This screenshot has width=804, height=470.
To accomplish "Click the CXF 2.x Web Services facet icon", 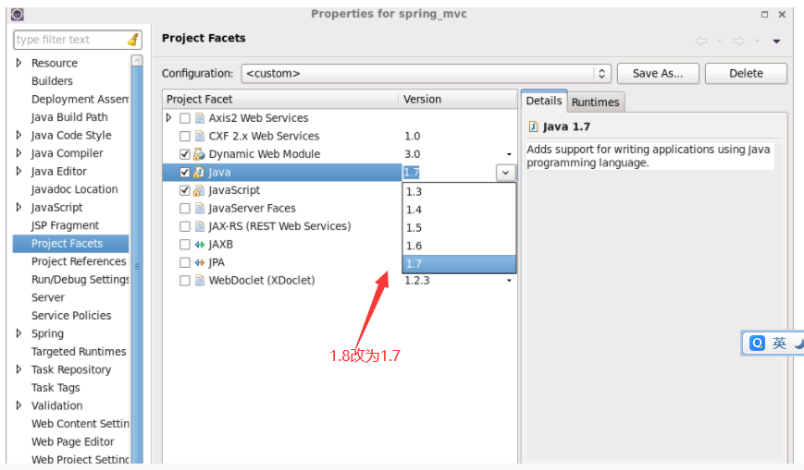I will [x=200, y=136].
